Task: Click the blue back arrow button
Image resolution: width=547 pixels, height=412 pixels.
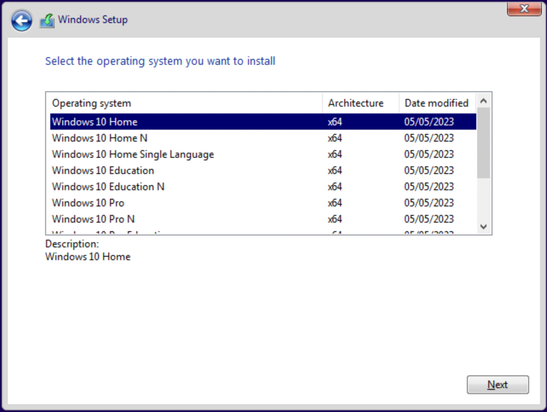Action: pos(21,20)
